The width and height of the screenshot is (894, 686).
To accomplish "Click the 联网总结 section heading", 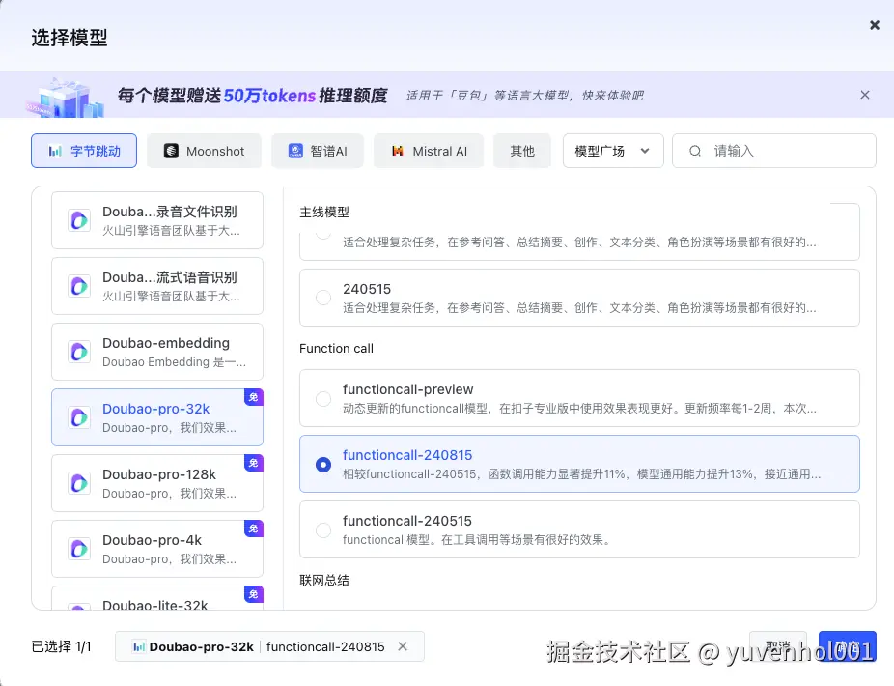I will (324, 581).
